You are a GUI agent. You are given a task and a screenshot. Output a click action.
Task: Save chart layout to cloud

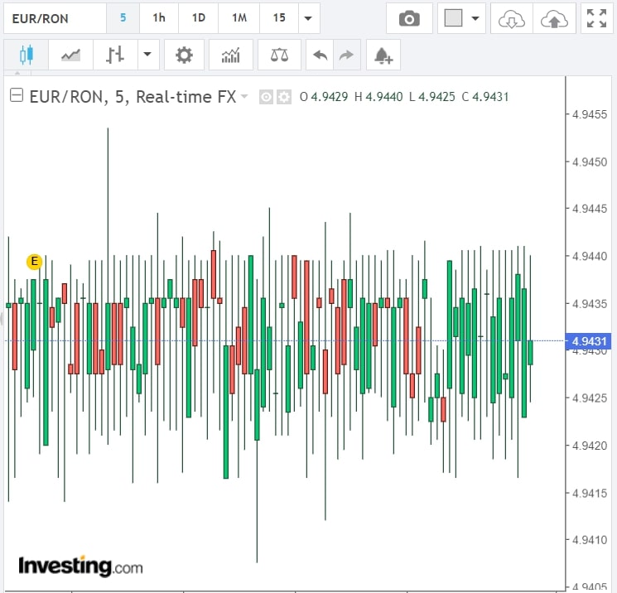(x=554, y=18)
